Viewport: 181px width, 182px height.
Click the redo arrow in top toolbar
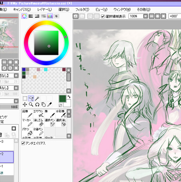82,16
